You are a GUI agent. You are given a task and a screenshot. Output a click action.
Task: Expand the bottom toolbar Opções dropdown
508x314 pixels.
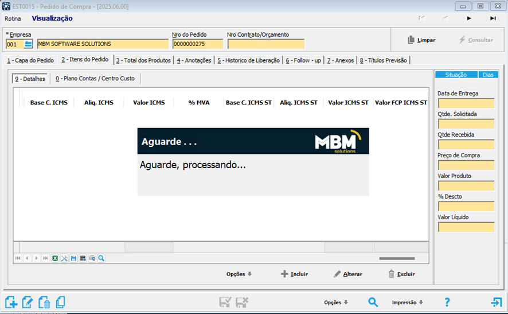[x=336, y=303]
